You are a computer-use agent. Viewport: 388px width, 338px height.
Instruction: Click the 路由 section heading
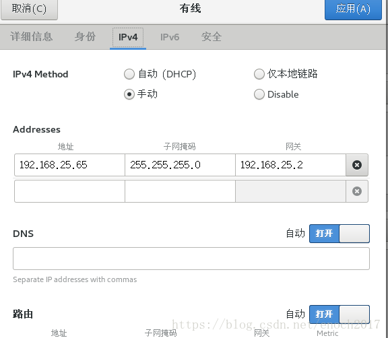(23, 314)
